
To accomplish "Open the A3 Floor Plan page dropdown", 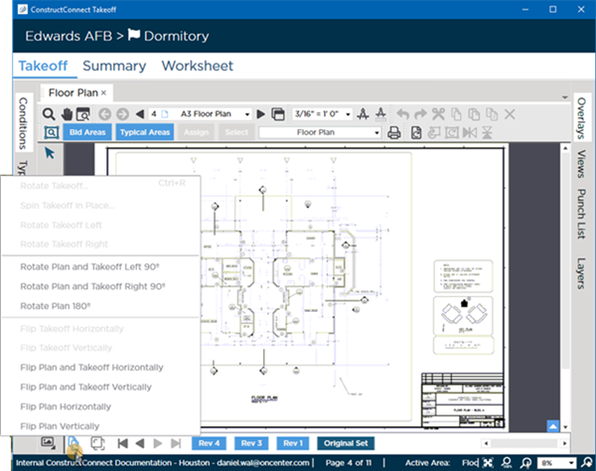I will pos(247,113).
